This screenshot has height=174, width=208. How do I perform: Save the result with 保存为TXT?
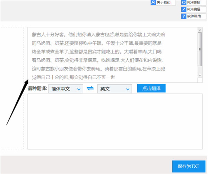tap(189, 166)
